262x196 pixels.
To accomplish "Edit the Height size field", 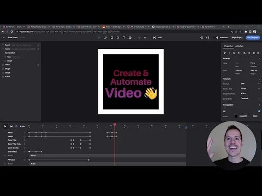I will coord(253,70).
